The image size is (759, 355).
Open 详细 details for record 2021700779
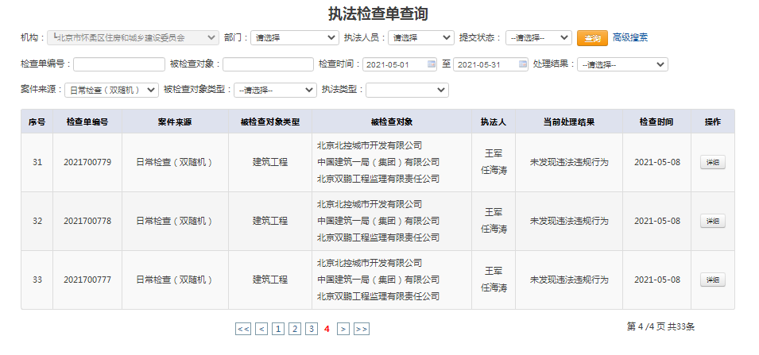[x=713, y=163]
